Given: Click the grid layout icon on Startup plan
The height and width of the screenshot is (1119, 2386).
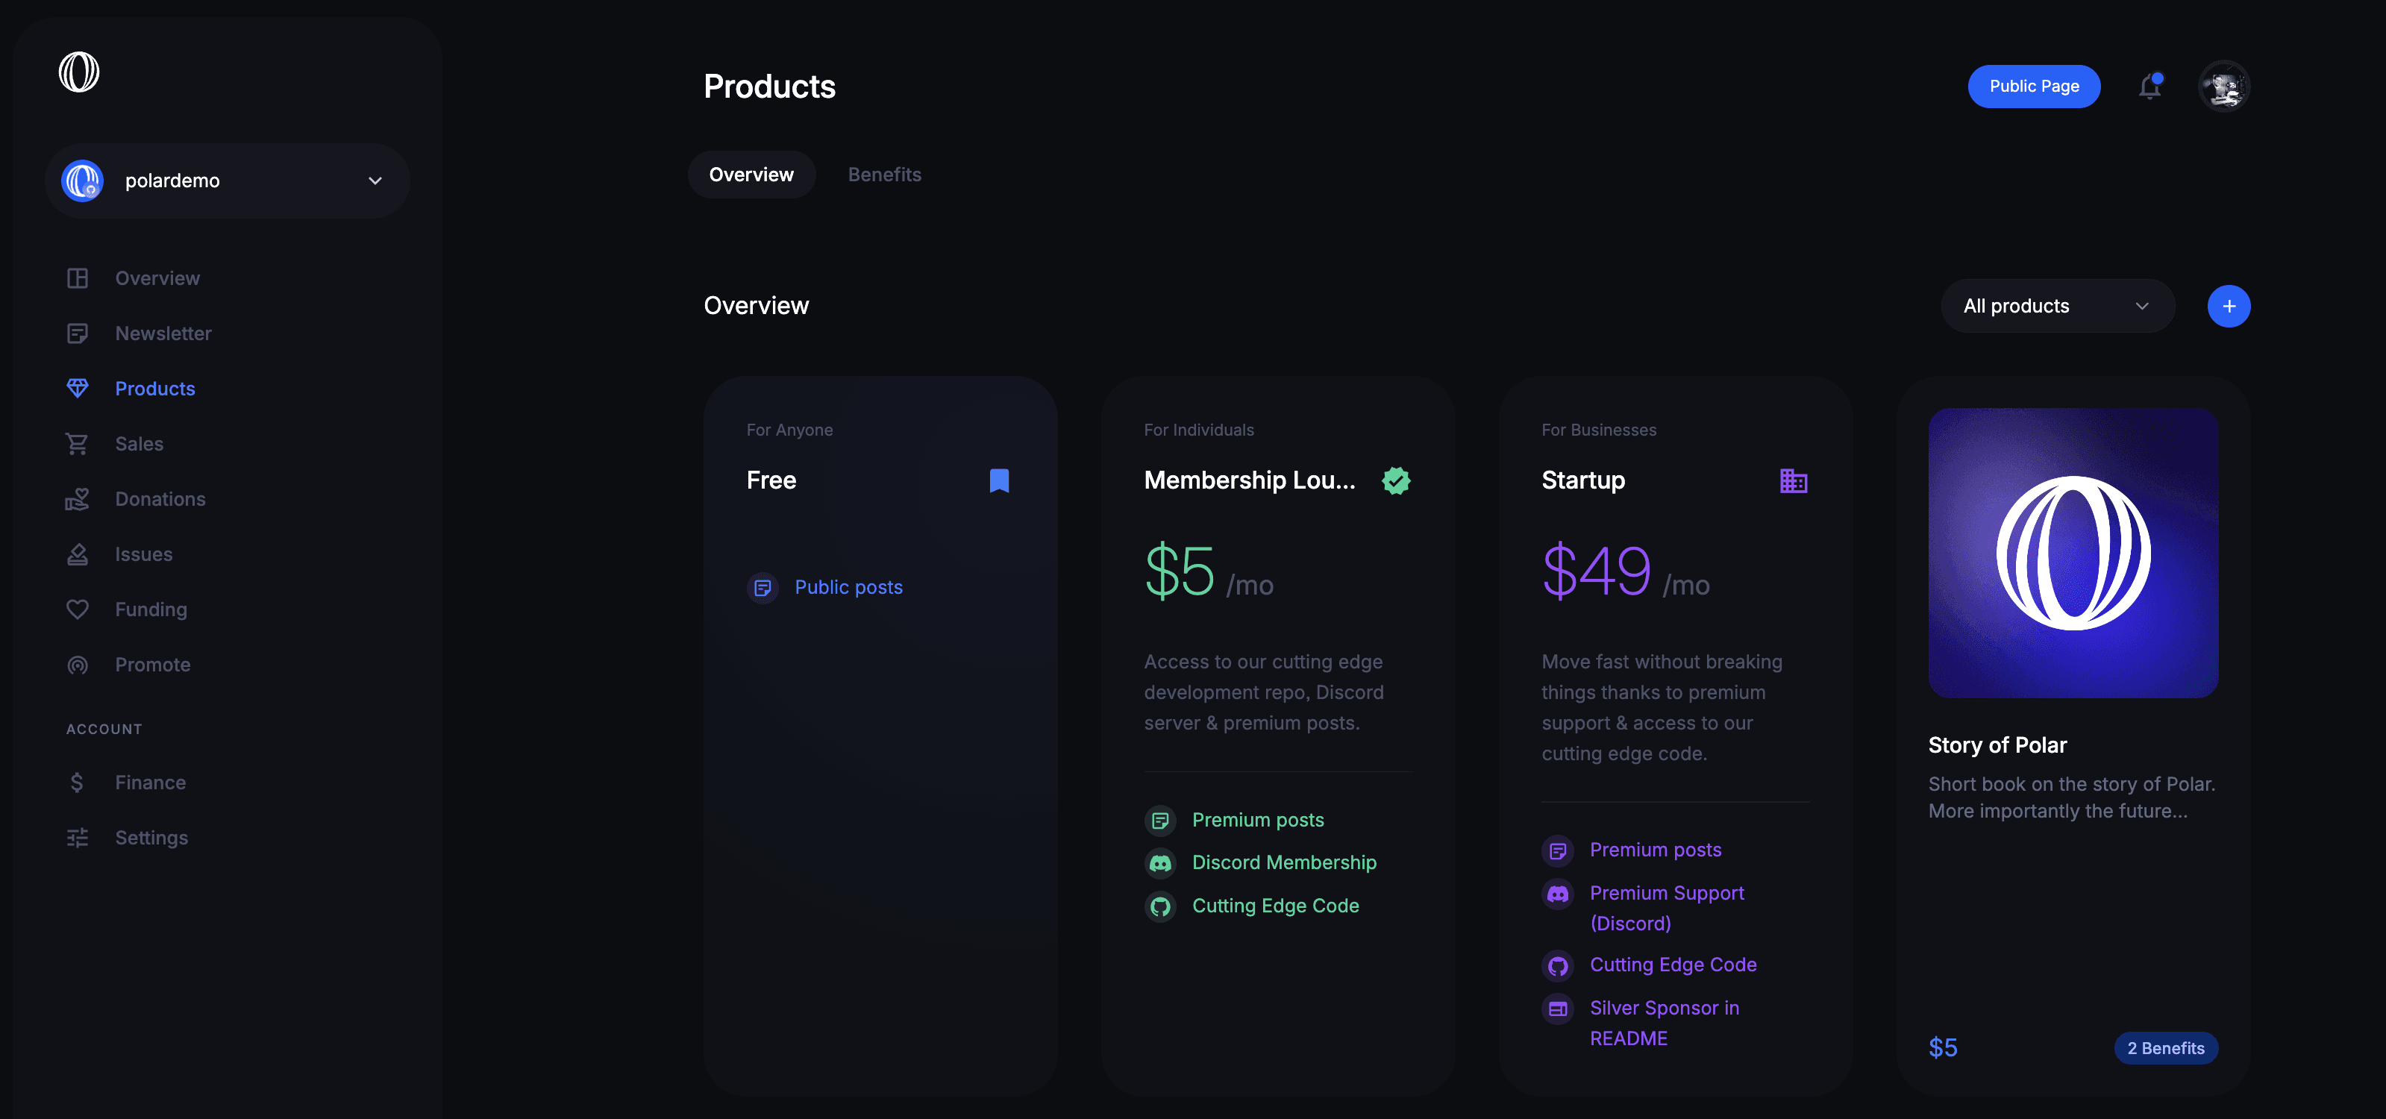Looking at the screenshot, I should tap(1793, 480).
